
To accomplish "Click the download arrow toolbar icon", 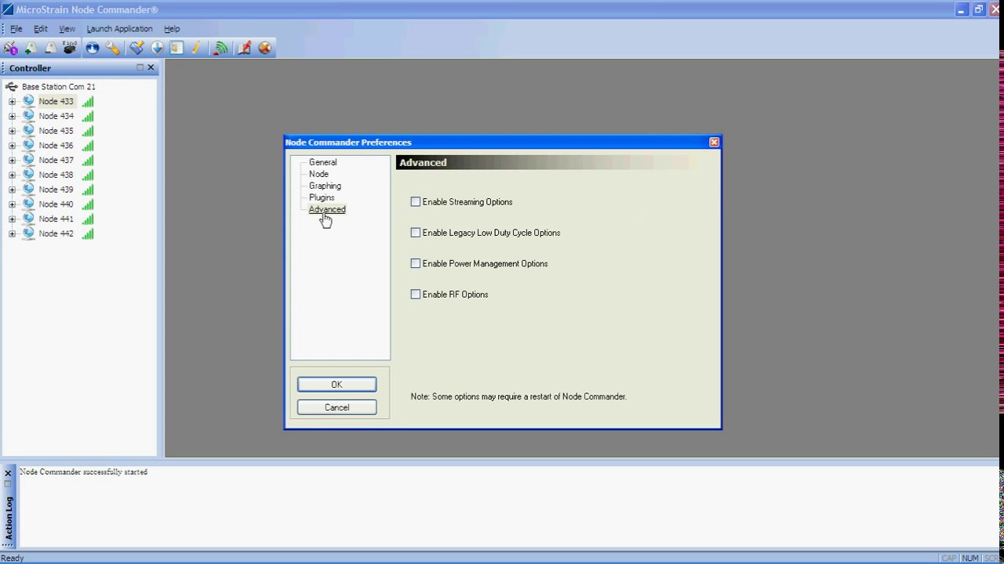I will click(x=157, y=49).
